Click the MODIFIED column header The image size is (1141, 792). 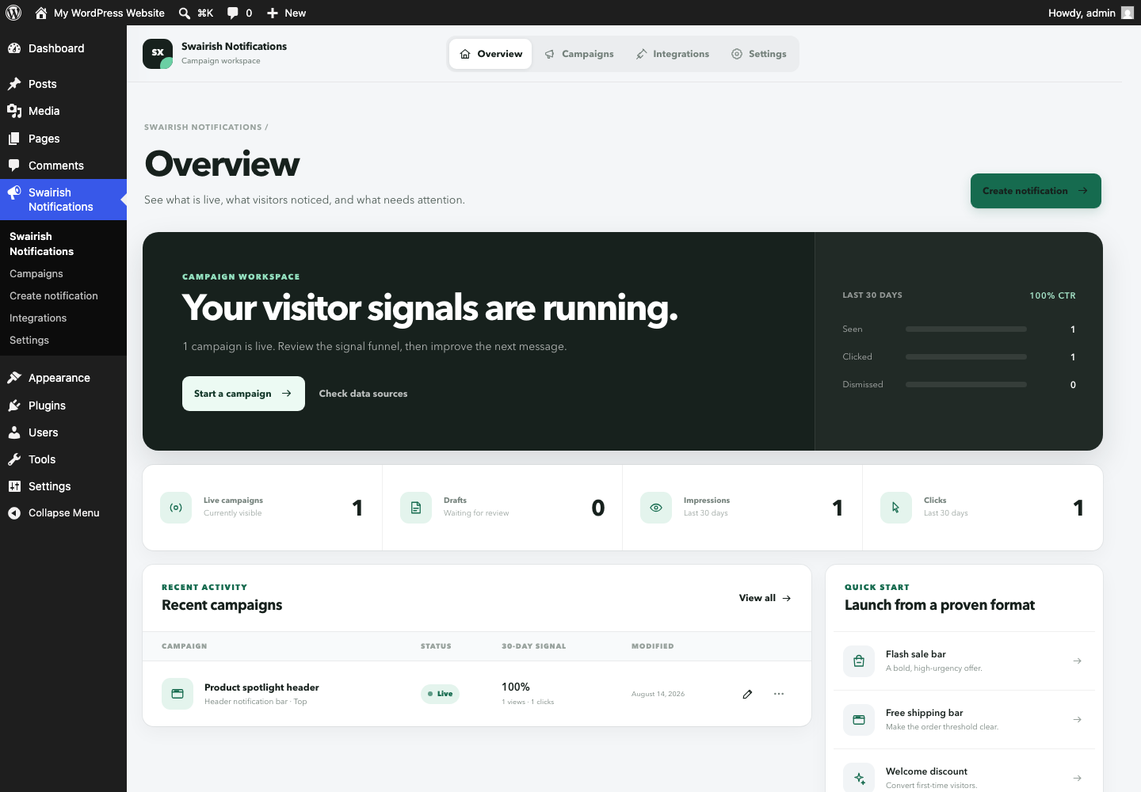(653, 646)
